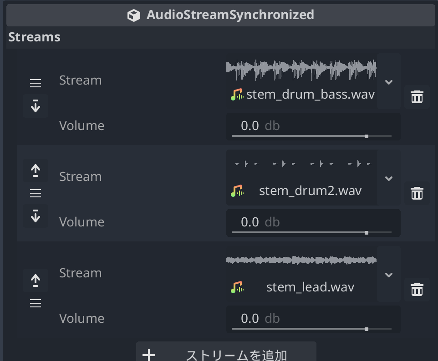Click the stem_drum2.wav volume value field
This screenshot has height=361, width=438.
click(313, 221)
